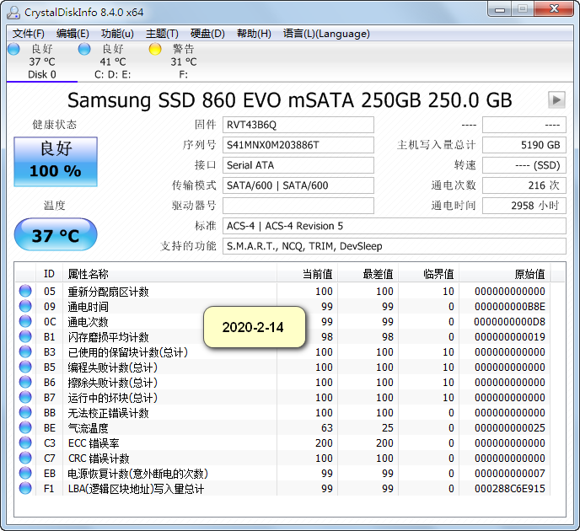This screenshot has height=531, width=580.
Task: Click the status orb in the C7 CRC 错误计数 row
Action: (25, 458)
